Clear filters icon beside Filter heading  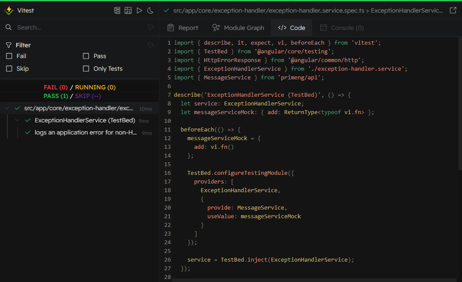pyautogui.click(x=151, y=45)
